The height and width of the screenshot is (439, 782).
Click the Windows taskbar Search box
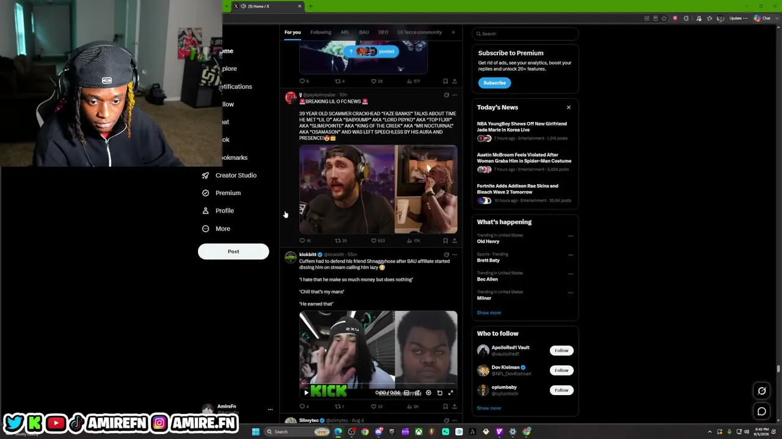(x=298, y=432)
